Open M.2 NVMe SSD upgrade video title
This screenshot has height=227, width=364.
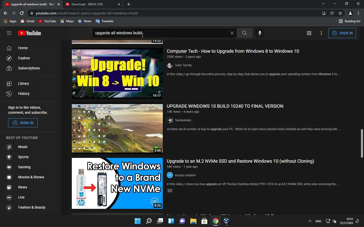tap(240, 161)
